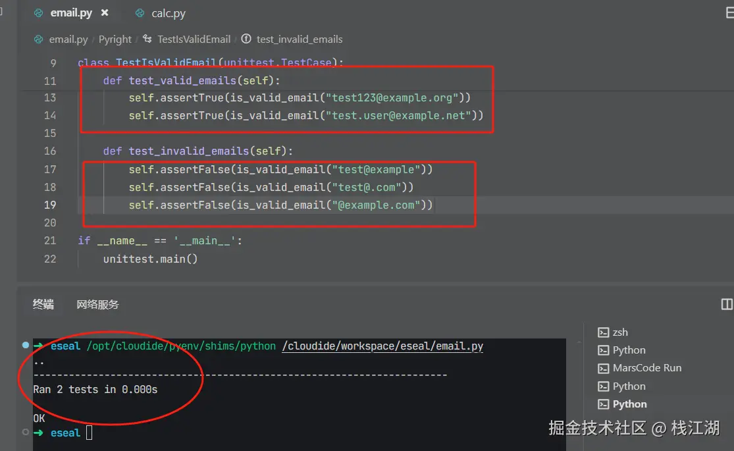734x451 pixels.
Task: Open the 网络服务 panel tab
Action: tap(98, 305)
